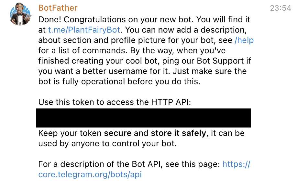Click the BotFather sender name
This screenshot has width=297, height=184.
(x=58, y=8)
